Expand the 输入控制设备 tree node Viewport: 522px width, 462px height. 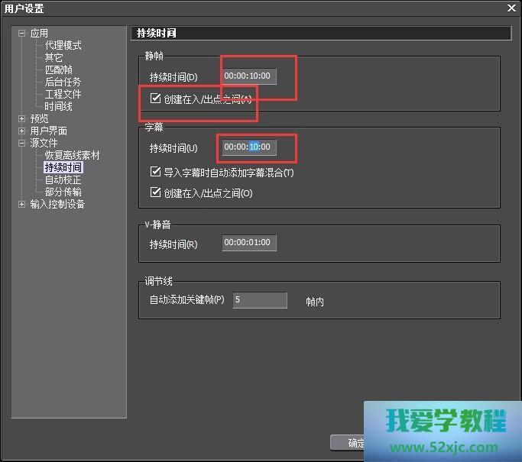22,205
